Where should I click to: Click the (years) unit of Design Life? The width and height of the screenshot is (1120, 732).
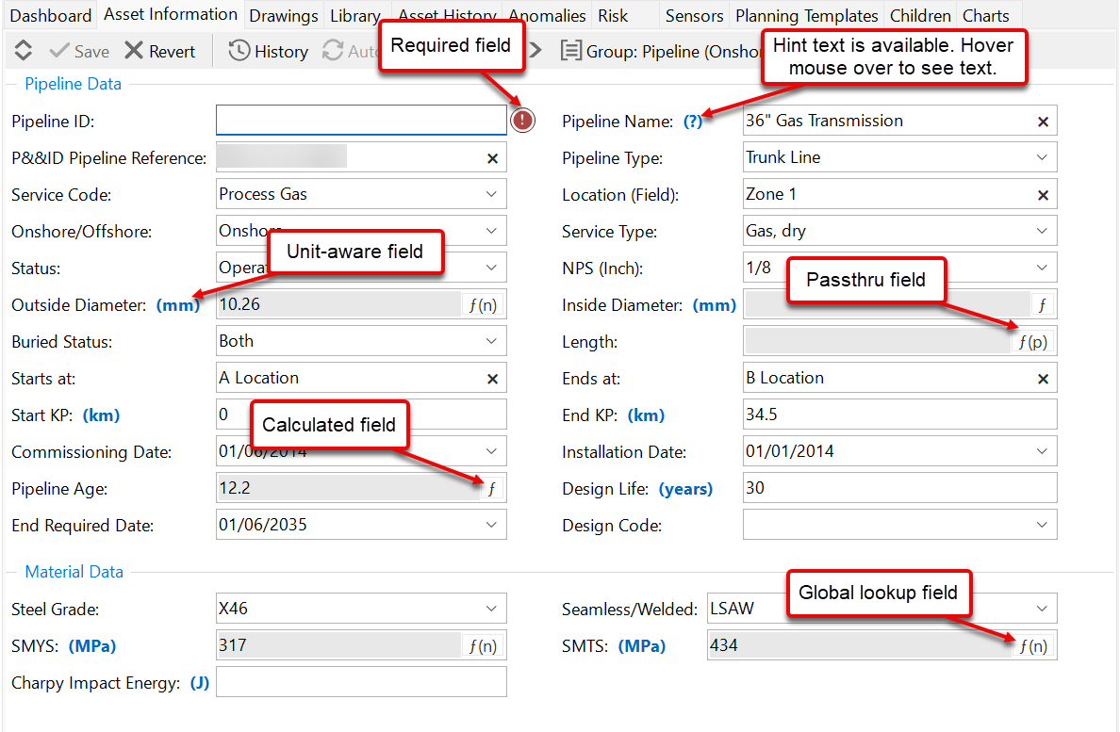[685, 489]
